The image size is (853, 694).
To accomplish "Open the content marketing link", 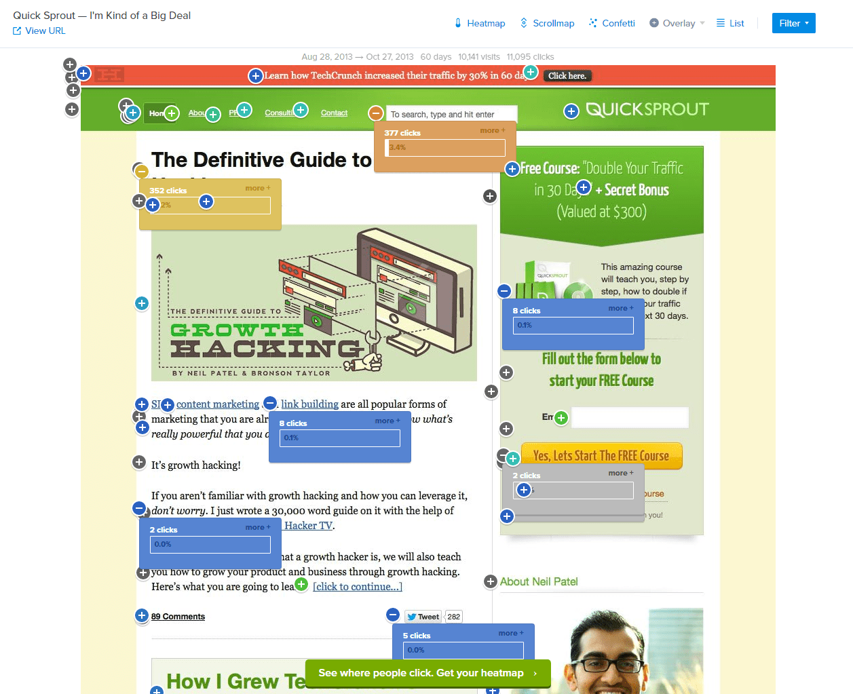I will coord(218,404).
